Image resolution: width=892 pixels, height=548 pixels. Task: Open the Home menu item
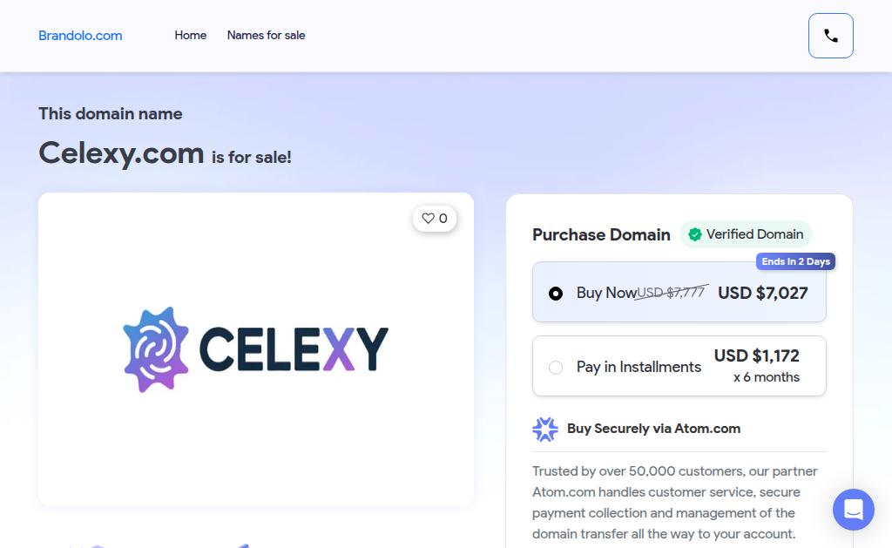(x=190, y=36)
